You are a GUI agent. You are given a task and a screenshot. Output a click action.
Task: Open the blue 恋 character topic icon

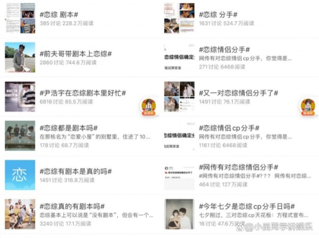[20, 175]
